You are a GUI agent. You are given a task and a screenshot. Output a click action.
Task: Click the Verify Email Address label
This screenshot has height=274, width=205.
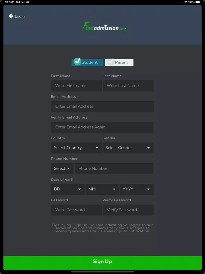pos(69,118)
